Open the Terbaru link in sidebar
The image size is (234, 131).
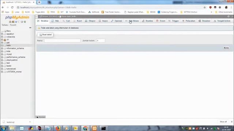tap(5, 25)
